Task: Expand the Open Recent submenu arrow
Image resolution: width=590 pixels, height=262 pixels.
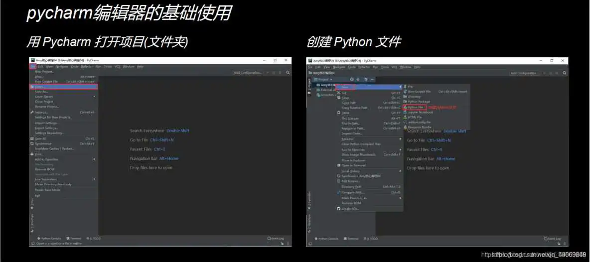Action: point(94,97)
